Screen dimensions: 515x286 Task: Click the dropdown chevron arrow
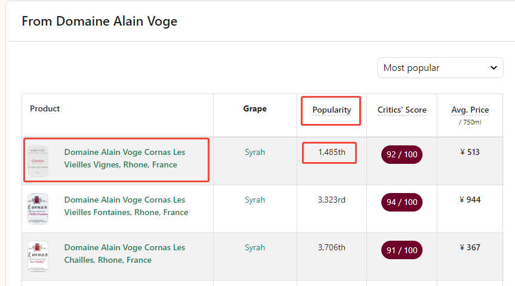coord(494,68)
